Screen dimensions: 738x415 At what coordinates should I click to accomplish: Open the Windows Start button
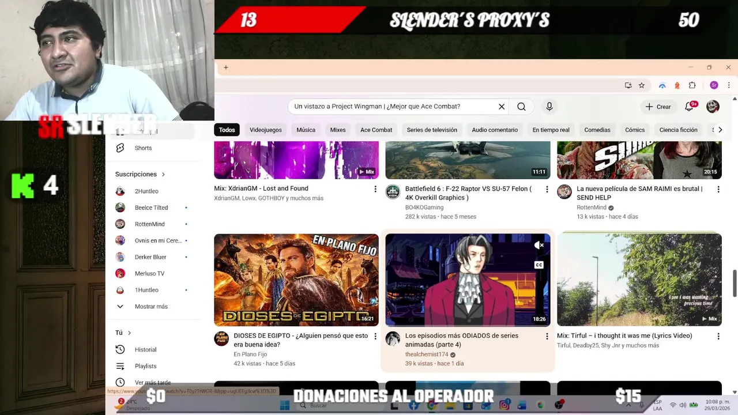(x=285, y=405)
